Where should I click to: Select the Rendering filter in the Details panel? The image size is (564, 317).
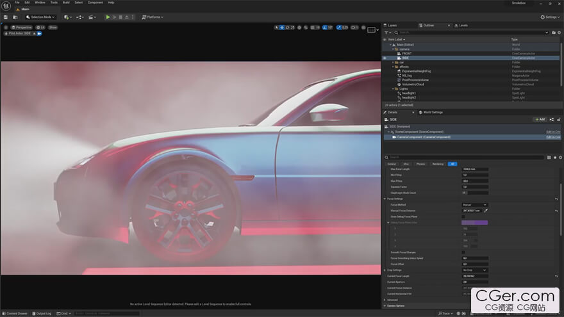click(438, 164)
